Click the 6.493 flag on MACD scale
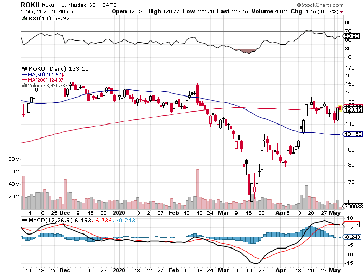 [352, 224]
